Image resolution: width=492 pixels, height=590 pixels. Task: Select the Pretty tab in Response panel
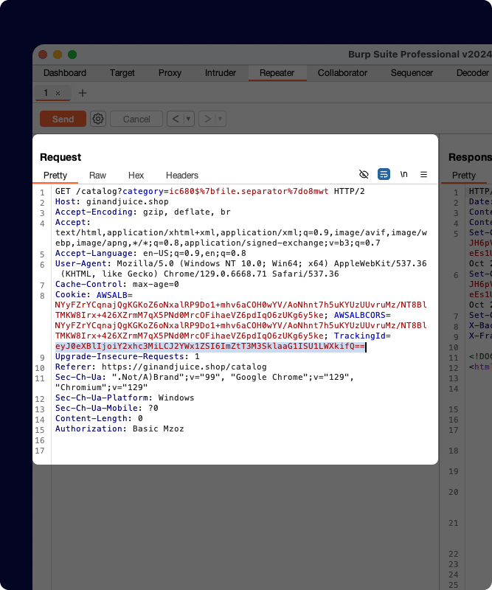tap(464, 176)
